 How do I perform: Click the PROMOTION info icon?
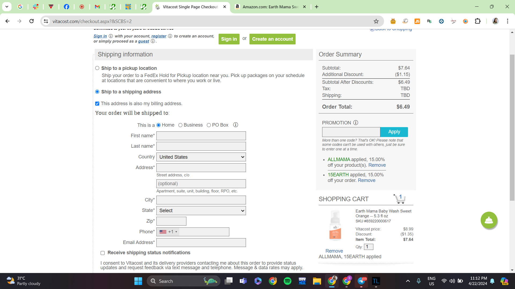(x=356, y=123)
